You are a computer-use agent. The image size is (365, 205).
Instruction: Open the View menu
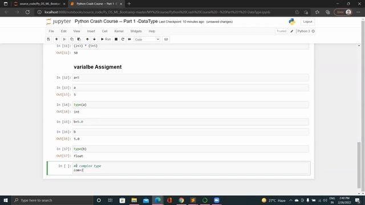[x=76, y=31]
